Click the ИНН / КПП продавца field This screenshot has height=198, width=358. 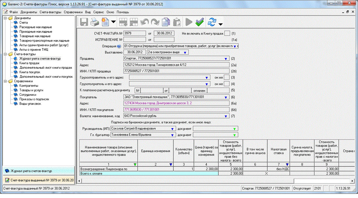point(176,71)
